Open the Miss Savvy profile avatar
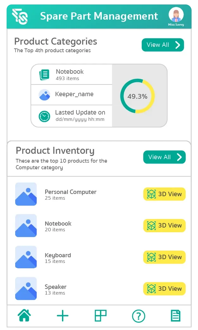This screenshot has width=198, height=330. [176, 15]
